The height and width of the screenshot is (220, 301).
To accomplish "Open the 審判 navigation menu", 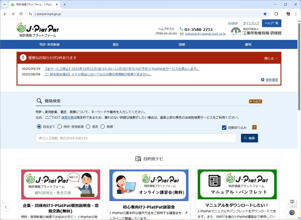I will tap(248, 44).
